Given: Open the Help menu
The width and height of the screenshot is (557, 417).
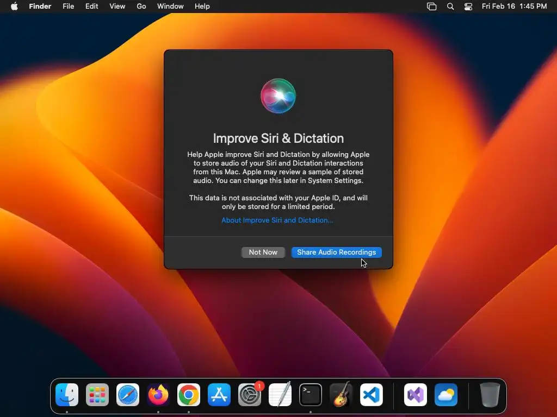Looking at the screenshot, I should pyautogui.click(x=202, y=7).
